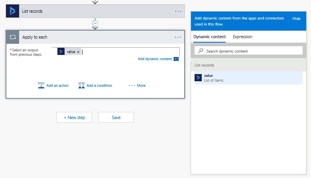Image resolution: width=311 pixels, height=178 pixels.
Task: Click the minus circle connector between steps
Action: 95,23
